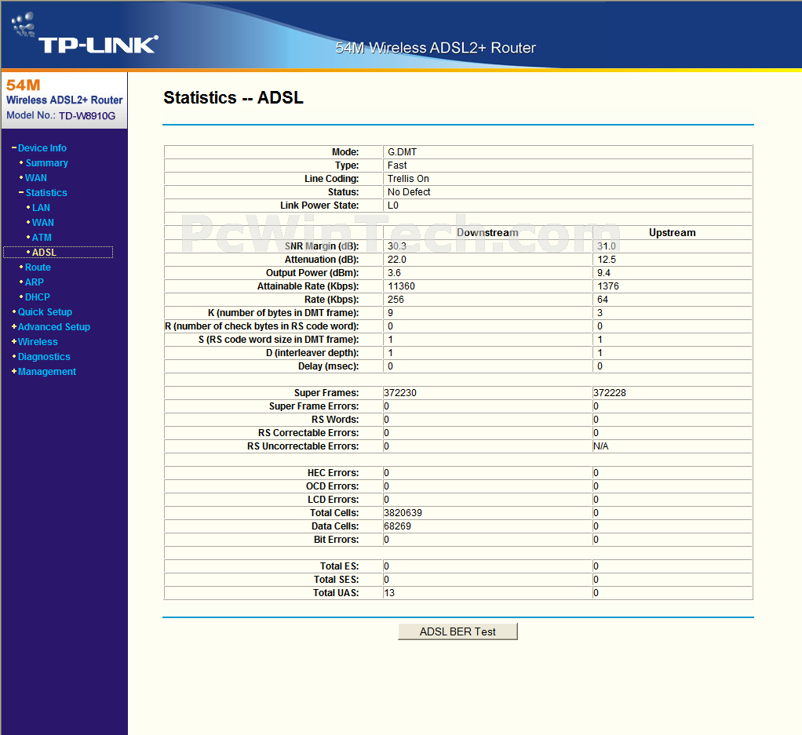Click the "HEC Errors:" row label
This screenshot has width=802, height=735.
pos(333,473)
